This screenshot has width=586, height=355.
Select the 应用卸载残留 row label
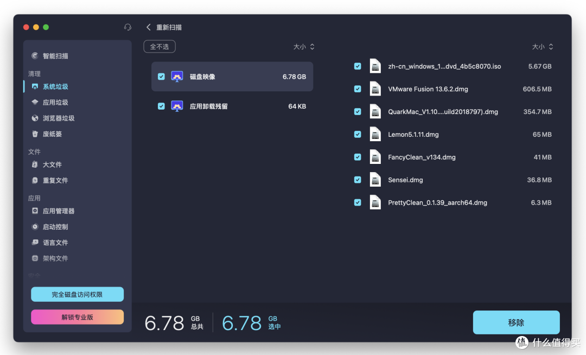(208, 106)
